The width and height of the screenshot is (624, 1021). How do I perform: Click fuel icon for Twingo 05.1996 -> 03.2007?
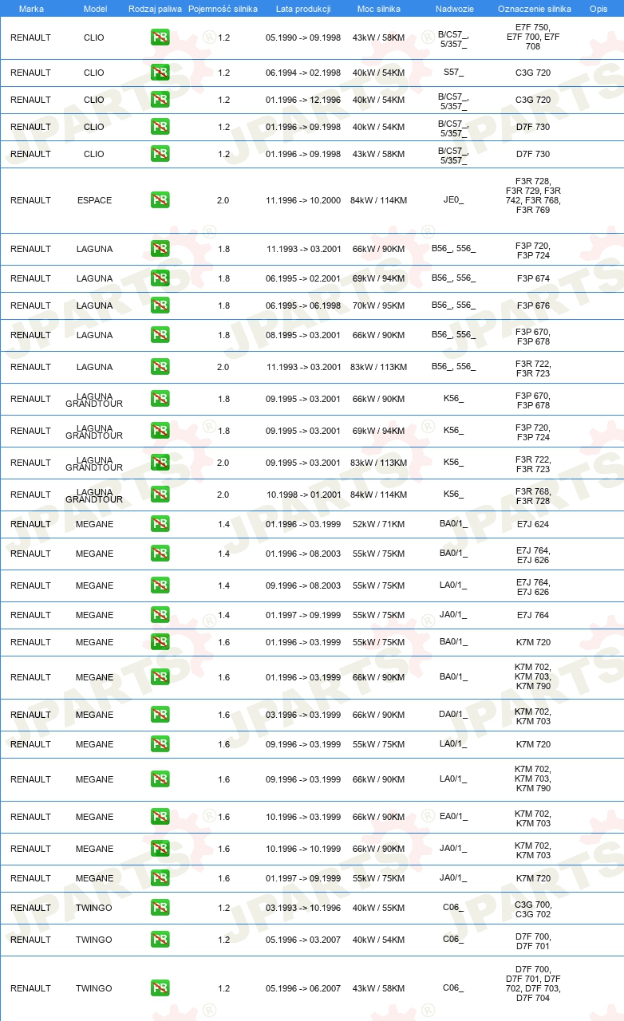click(160, 940)
